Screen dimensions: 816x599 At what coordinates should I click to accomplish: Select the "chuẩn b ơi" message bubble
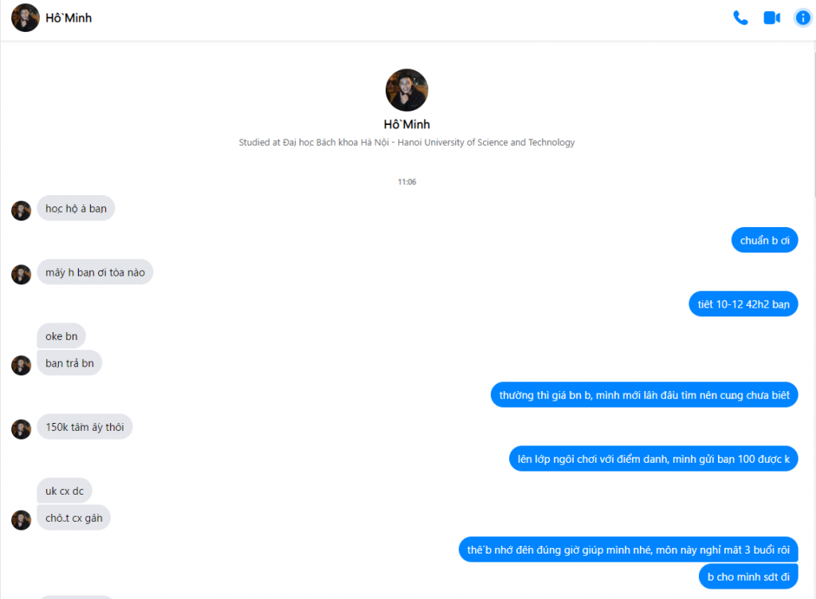[764, 241]
